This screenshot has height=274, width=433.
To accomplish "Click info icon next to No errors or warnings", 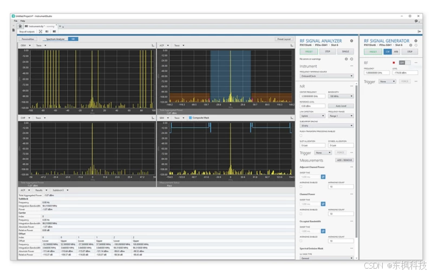I will [346, 59].
